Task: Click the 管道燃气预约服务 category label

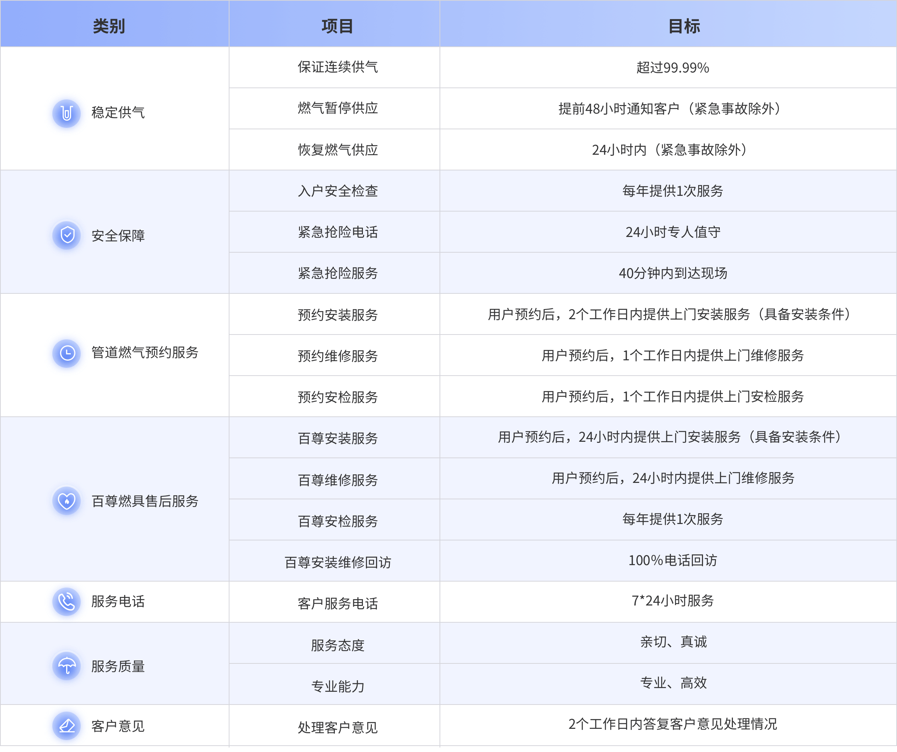Action: pos(145,353)
